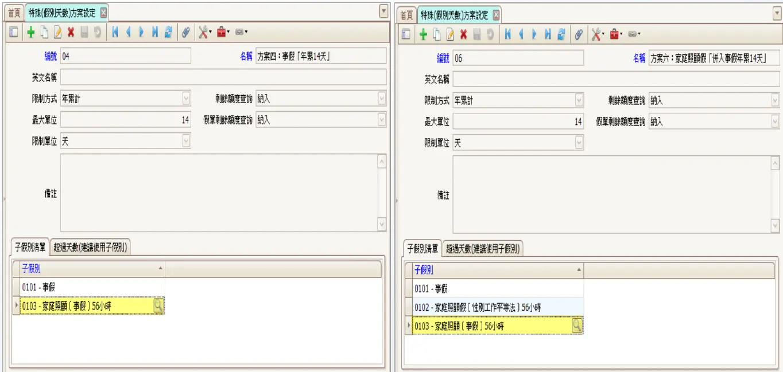This screenshot has height=372, width=783.
Task: Switch to 首頁 tab in left window
Action: pyautogui.click(x=14, y=13)
